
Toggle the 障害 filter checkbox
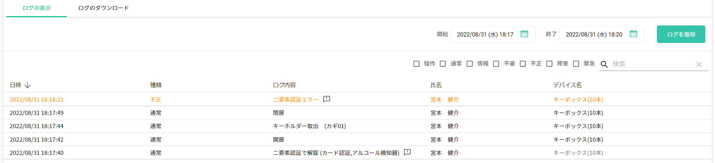click(549, 64)
